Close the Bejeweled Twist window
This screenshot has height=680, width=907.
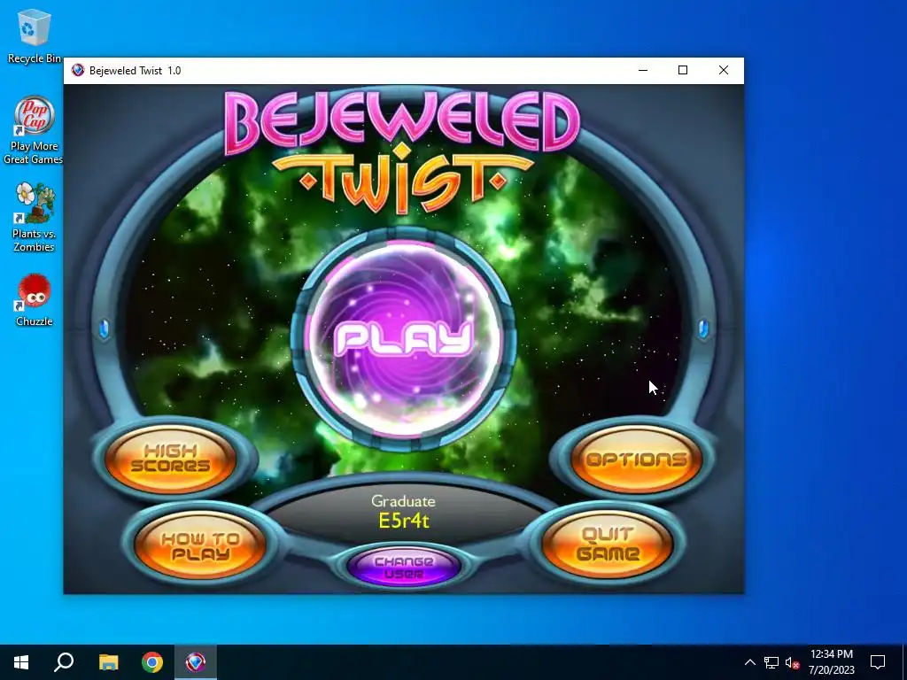(723, 71)
